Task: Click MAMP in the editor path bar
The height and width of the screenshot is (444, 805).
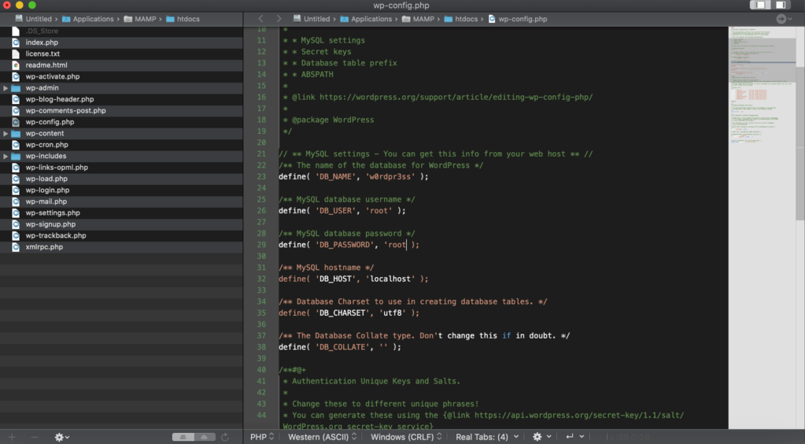Action: 423,19
